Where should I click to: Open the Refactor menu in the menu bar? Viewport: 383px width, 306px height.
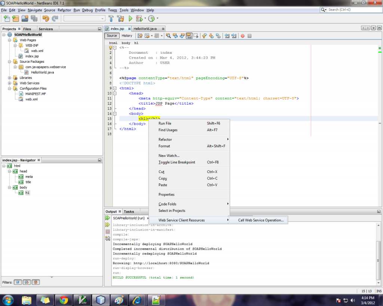64,10
